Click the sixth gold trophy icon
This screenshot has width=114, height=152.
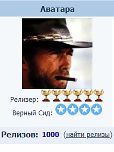[99, 96]
